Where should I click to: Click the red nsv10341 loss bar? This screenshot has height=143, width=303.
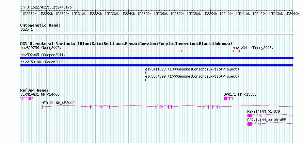(236, 51)
